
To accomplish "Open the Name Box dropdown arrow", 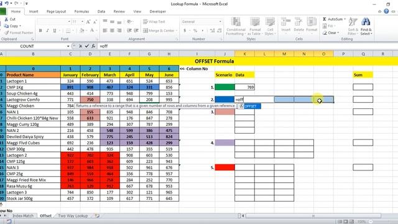I will tap(68, 46).
